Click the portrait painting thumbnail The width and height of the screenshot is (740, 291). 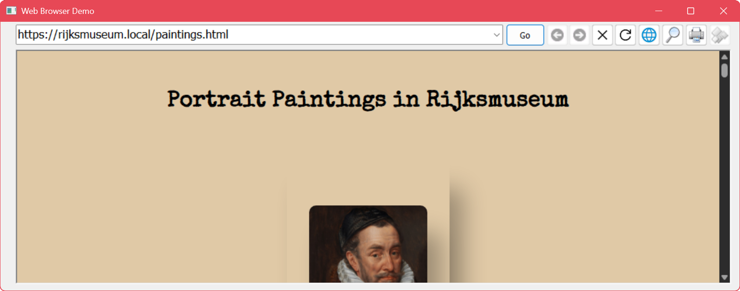point(368,244)
